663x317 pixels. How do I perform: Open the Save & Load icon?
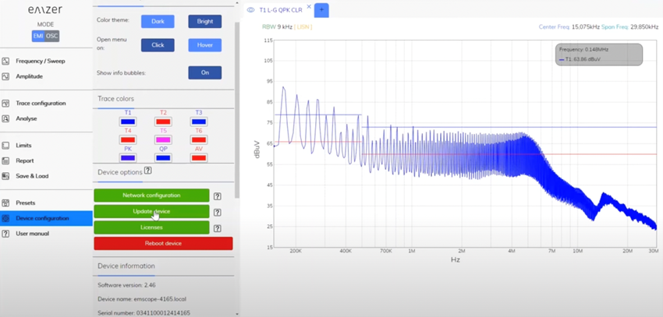click(5, 177)
